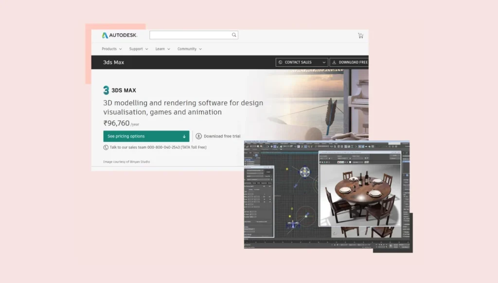Turn on Auto Key animation mode
Viewport: 498px width, 283px height.
[x=396, y=245]
